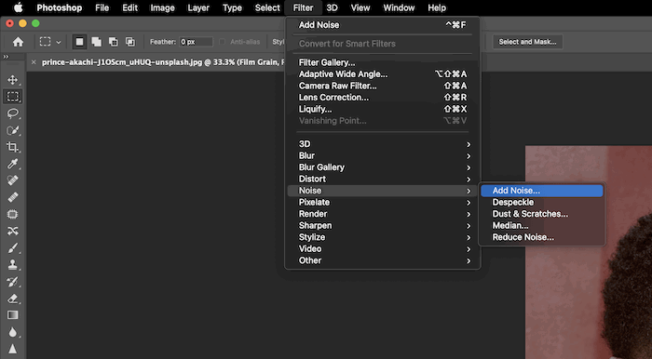Screen dimensions: 652x359
Task: Choose the Crop tool
Action: tap(12, 147)
